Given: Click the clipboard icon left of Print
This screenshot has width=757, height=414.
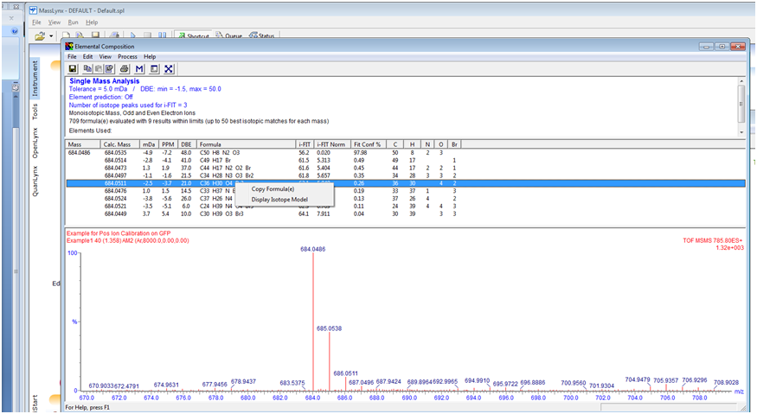Looking at the screenshot, I should [109, 69].
